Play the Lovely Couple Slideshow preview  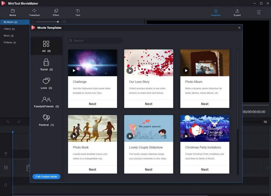(130, 136)
